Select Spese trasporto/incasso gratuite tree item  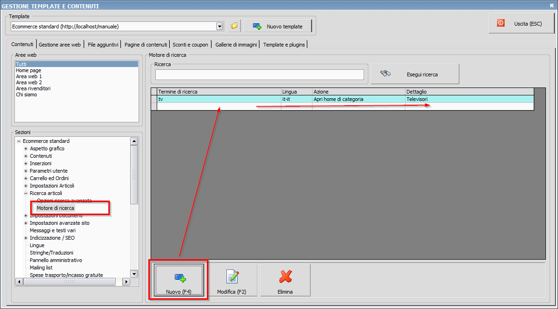click(66, 275)
